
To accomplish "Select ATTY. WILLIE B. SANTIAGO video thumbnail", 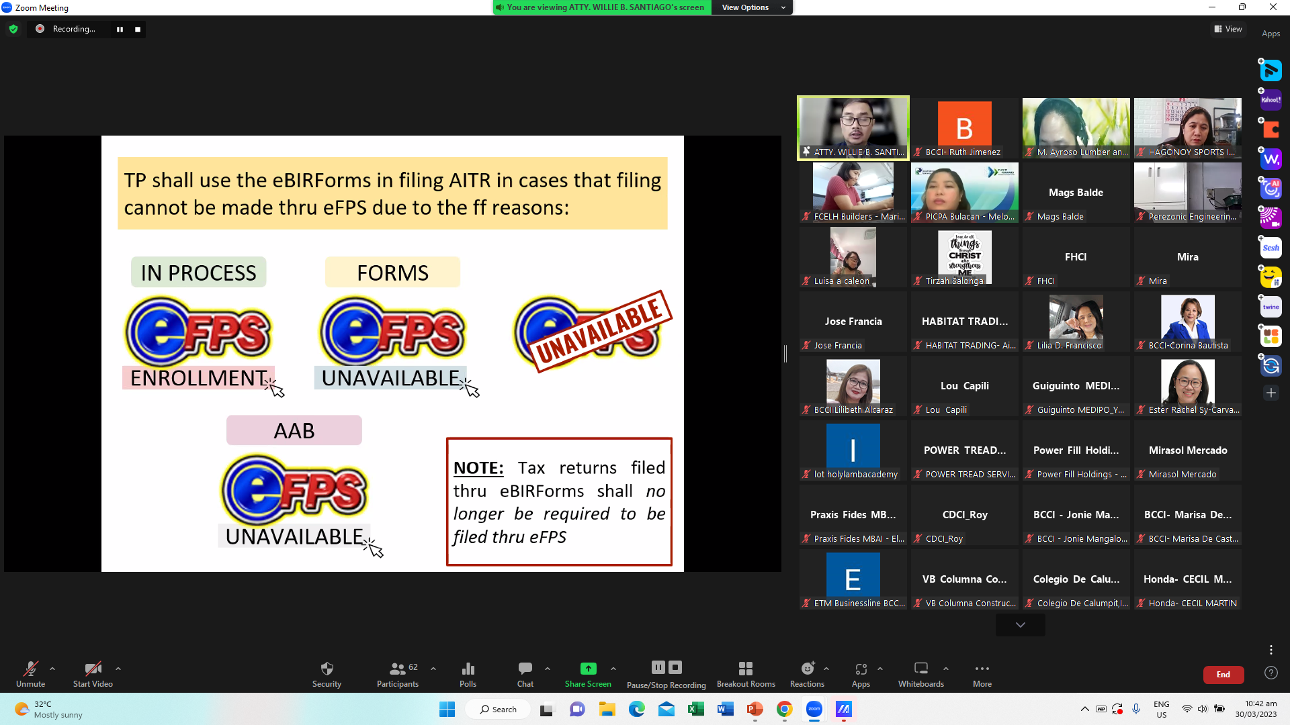I will [x=853, y=128].
